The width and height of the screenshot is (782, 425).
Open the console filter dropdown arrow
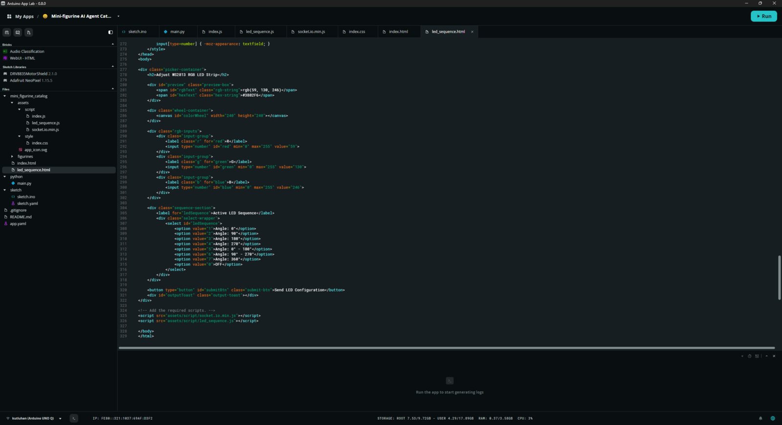[742, 356]
